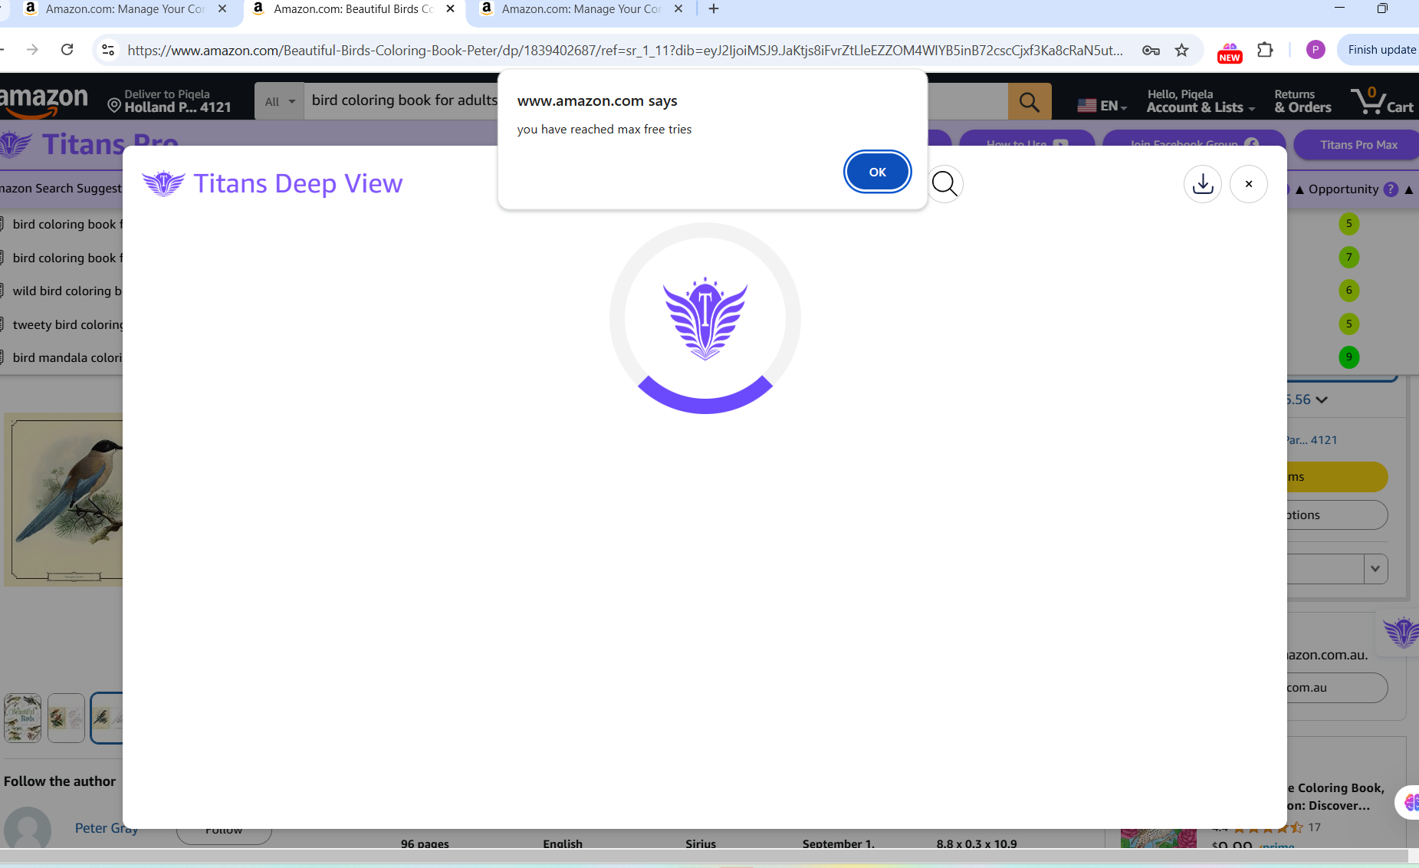The image size is (1419, 868).
Task: Open the All departments search dropdown
Action: point(279,101)
